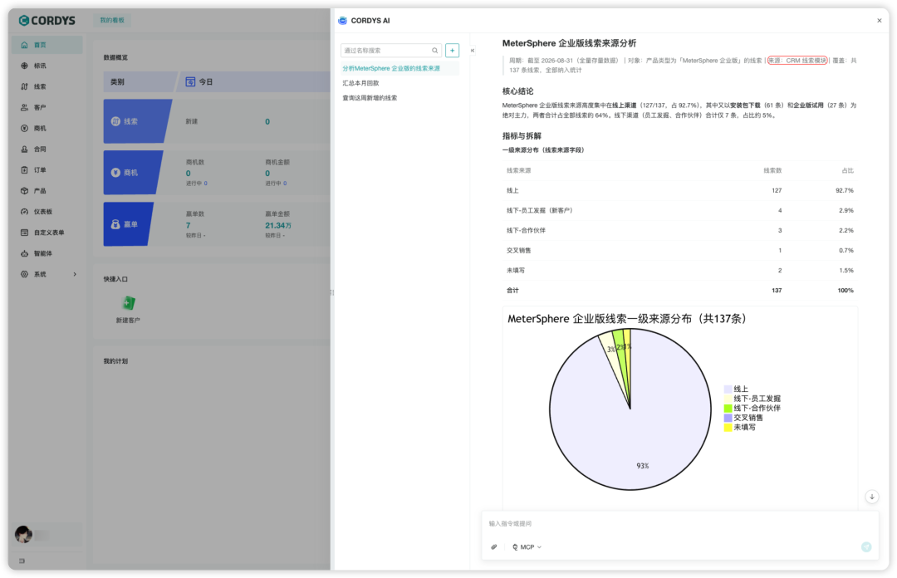Click the 新建客户 shortcut icon
The width and height of the screenshot is (897, 578).
(128, 303)
